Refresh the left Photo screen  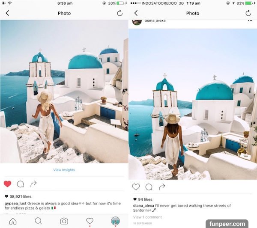[120, 13]
